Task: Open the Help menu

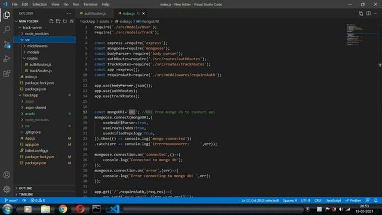Action: pos(106,4)
